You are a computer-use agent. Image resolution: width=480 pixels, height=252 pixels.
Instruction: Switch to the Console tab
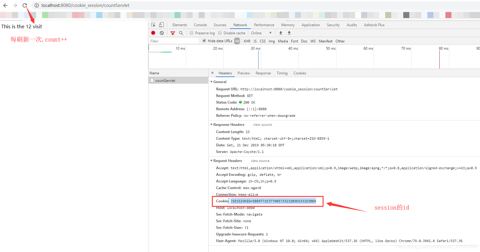coord(200,25)
